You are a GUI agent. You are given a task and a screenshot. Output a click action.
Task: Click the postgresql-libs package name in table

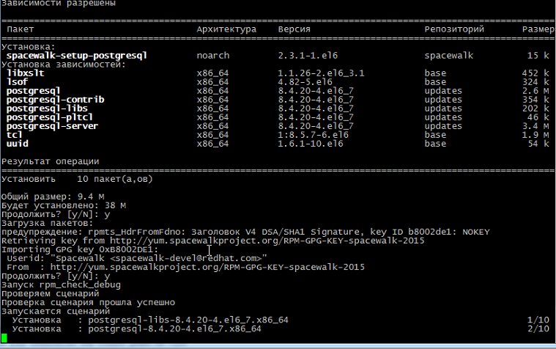(47, 109)
